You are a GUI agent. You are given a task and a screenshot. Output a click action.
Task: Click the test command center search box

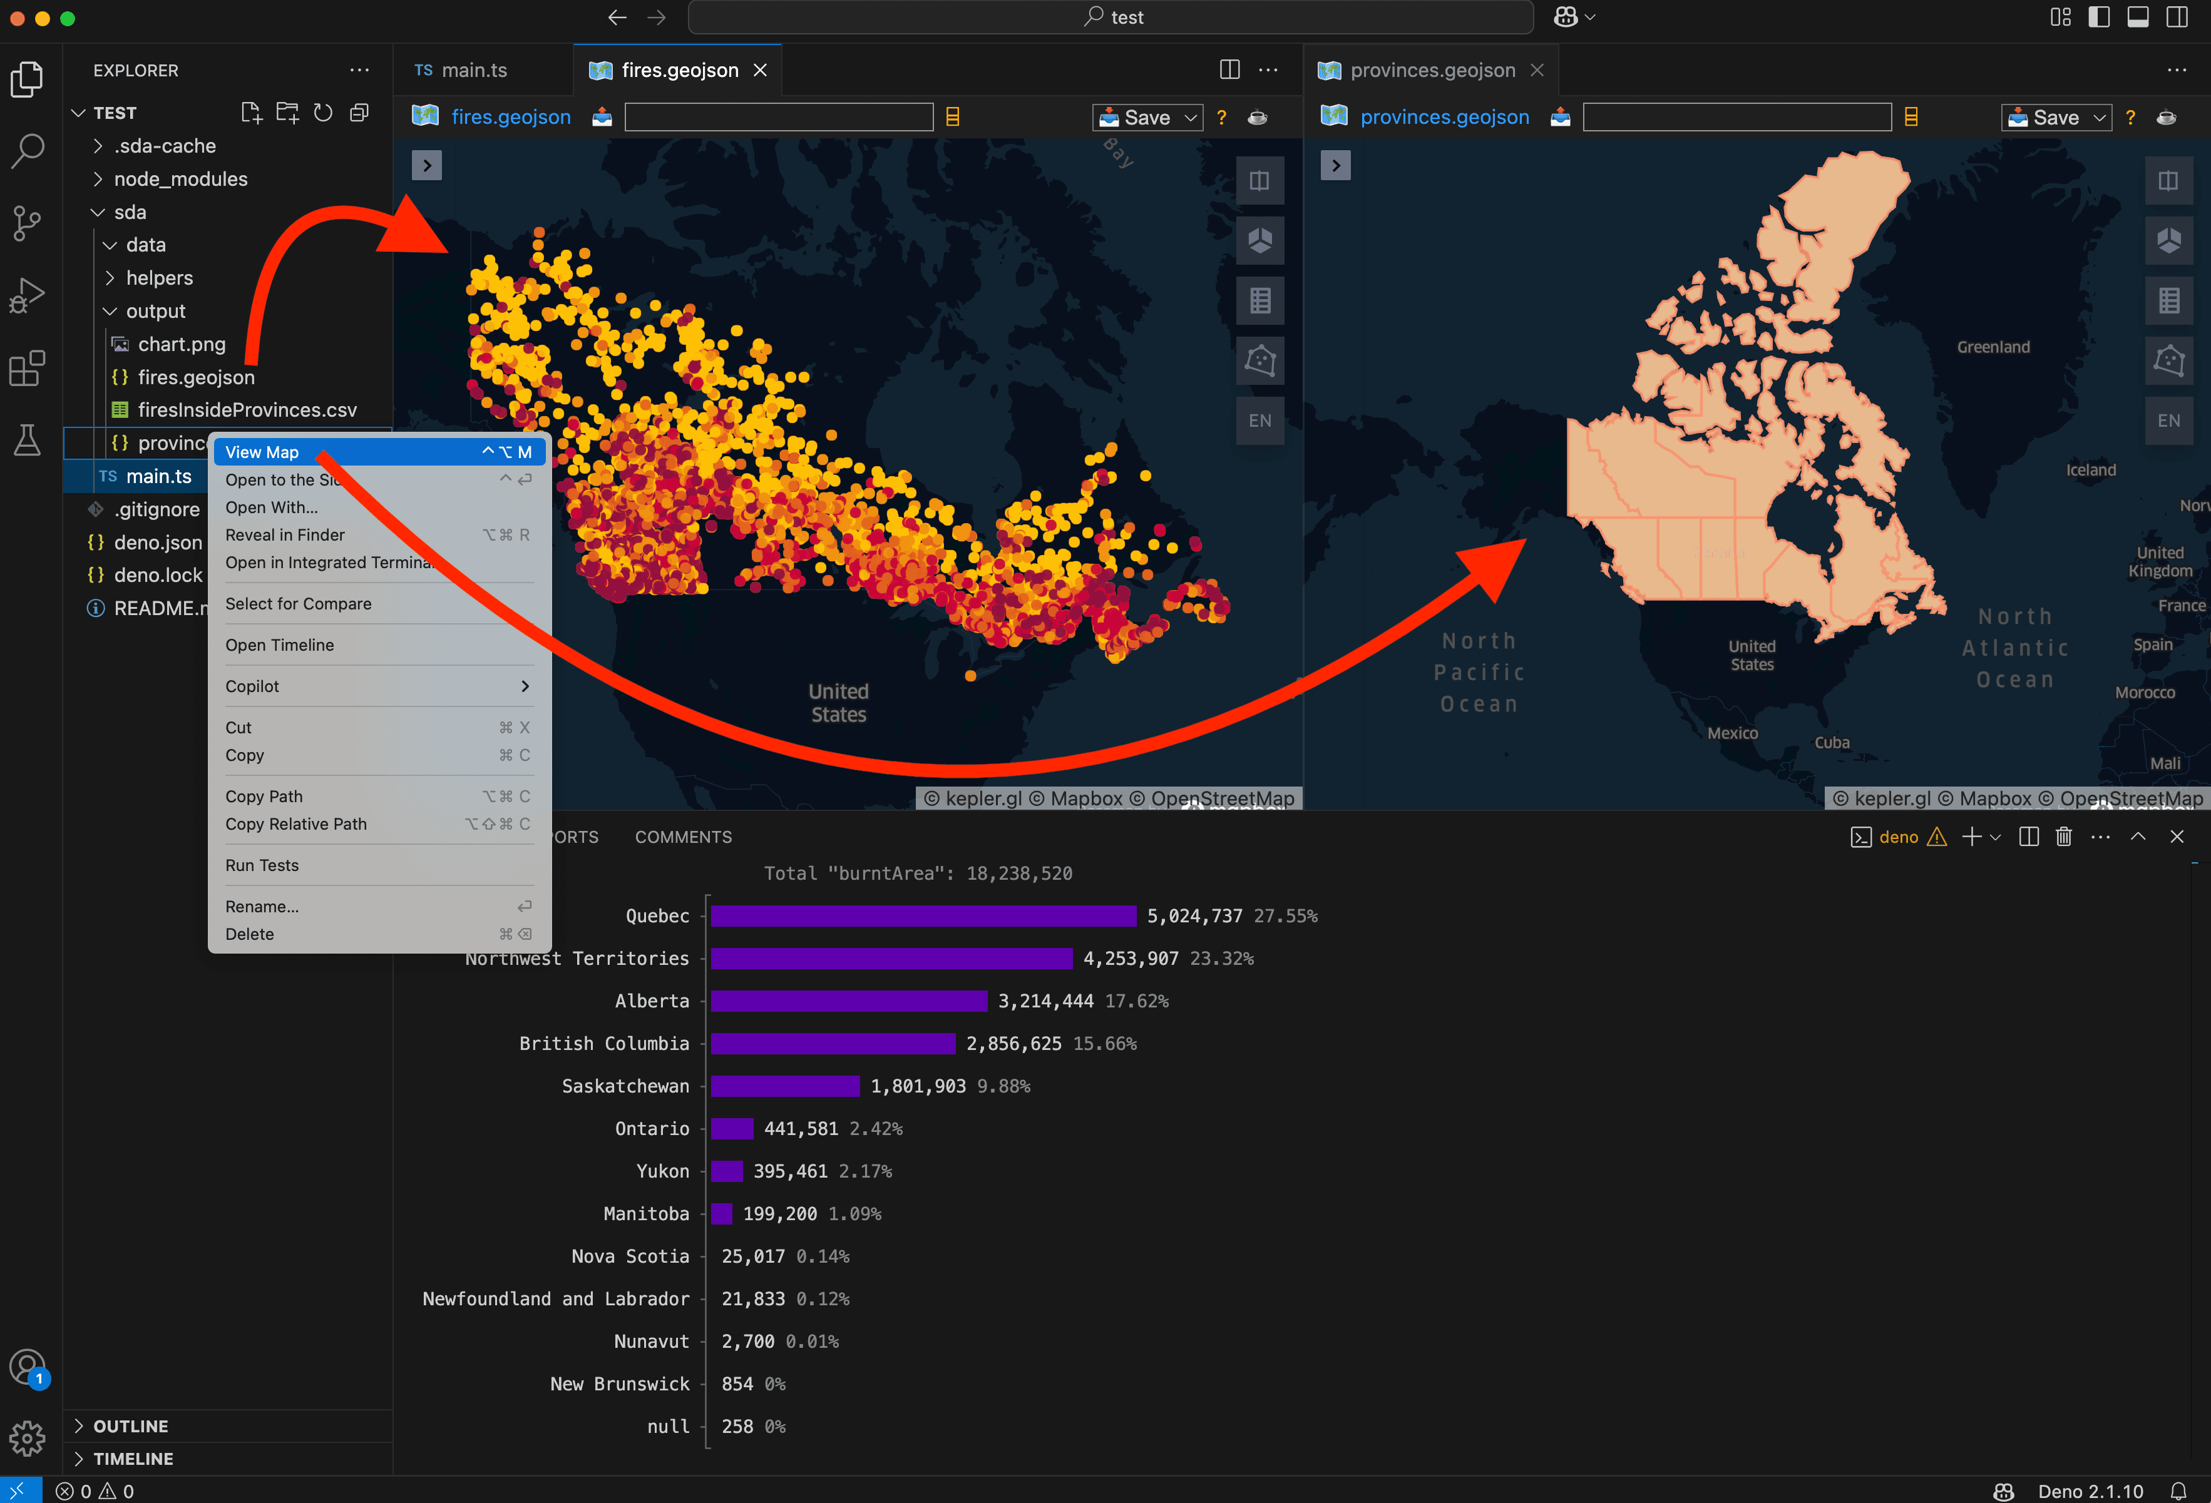tap(1111, 17)
